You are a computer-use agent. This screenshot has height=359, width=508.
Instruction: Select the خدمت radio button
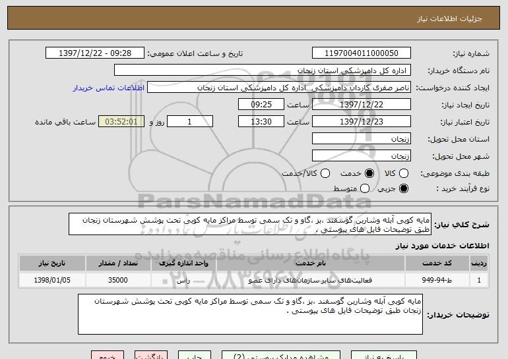pyautogui.click(x=369, y=173)
